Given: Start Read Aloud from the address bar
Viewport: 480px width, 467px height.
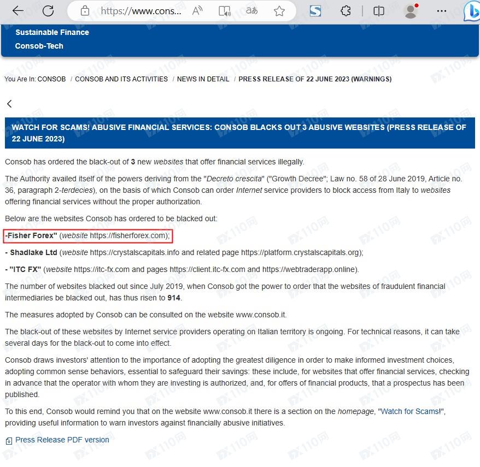Looking at the screenshot, I should 198,11.
